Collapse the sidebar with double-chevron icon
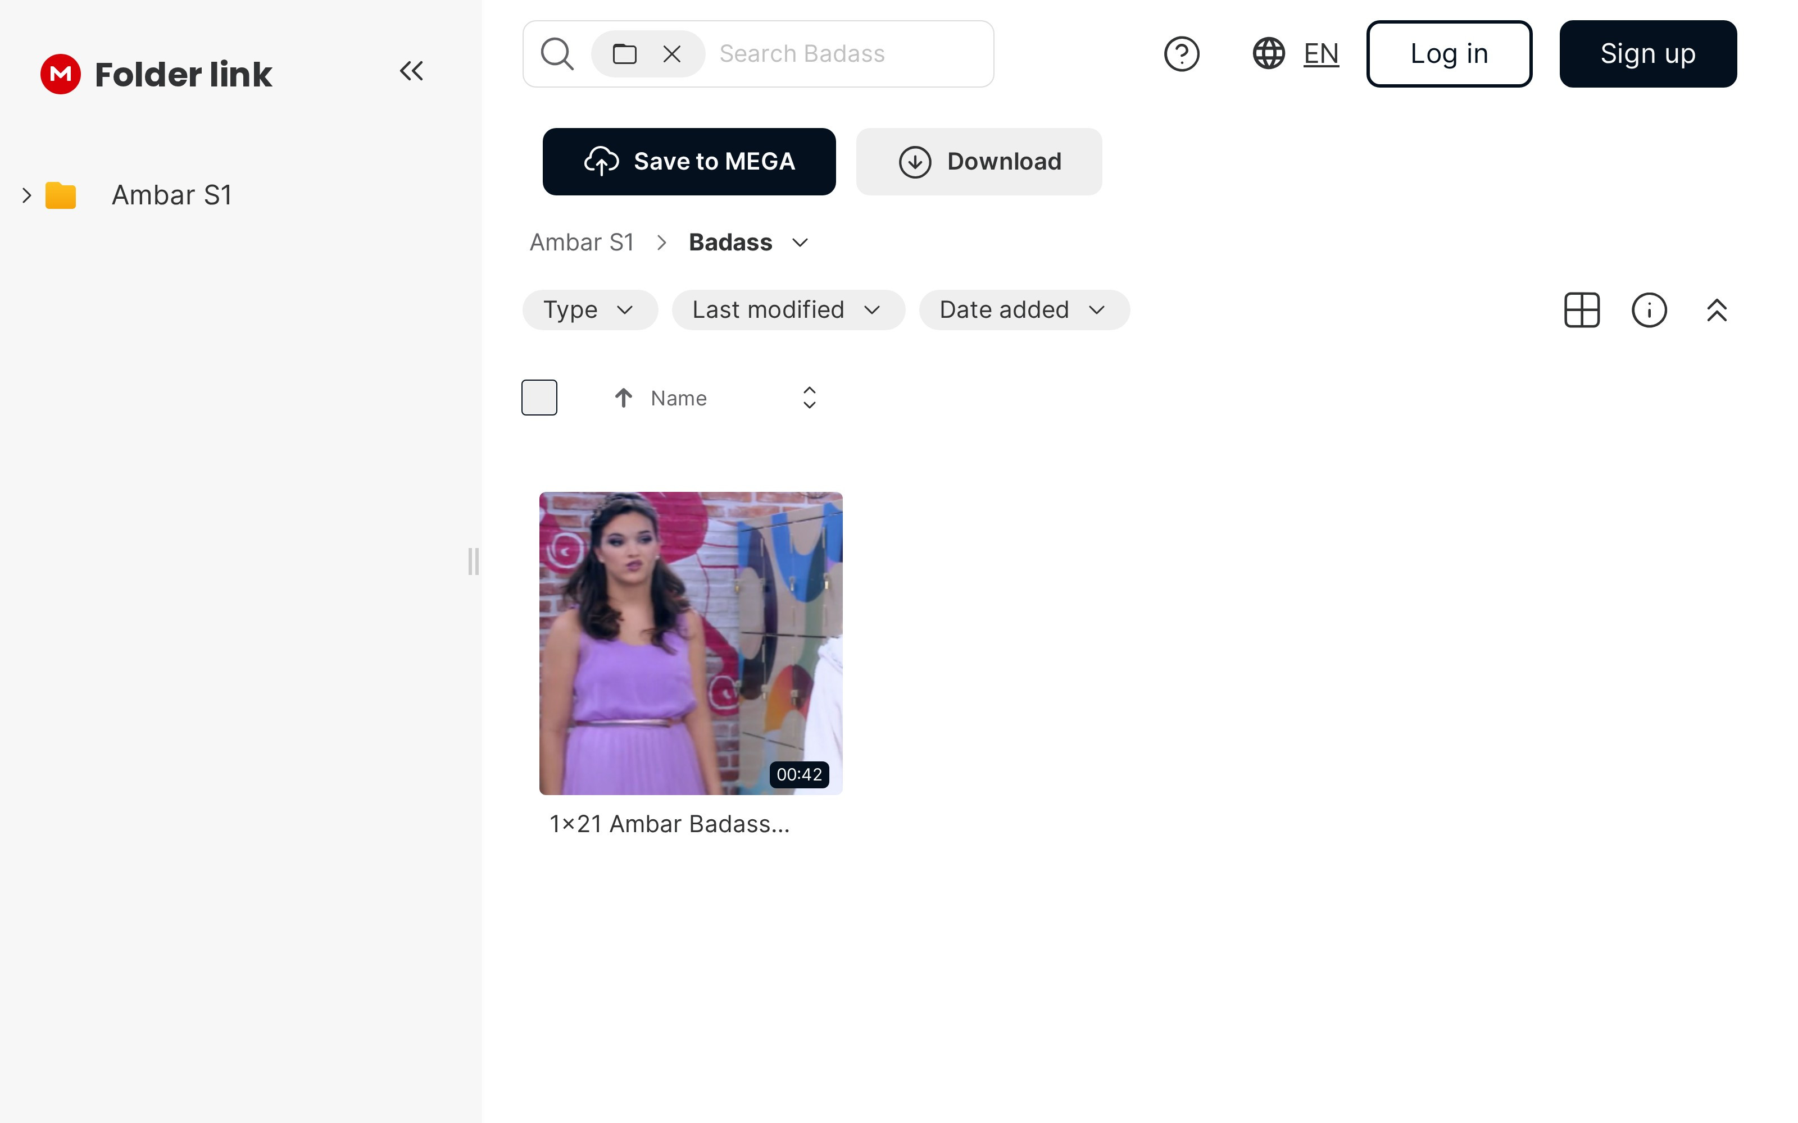Screen dimensions: 1798x1123 pyautogui.click(x=411, y=71)
